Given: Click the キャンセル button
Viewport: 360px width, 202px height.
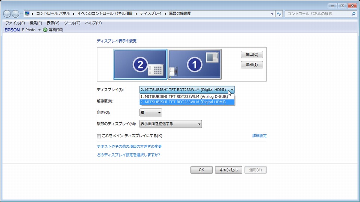Looking at the screenshot, I should 228,170.
